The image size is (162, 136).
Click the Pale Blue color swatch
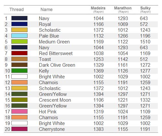(x=19, y=36)
